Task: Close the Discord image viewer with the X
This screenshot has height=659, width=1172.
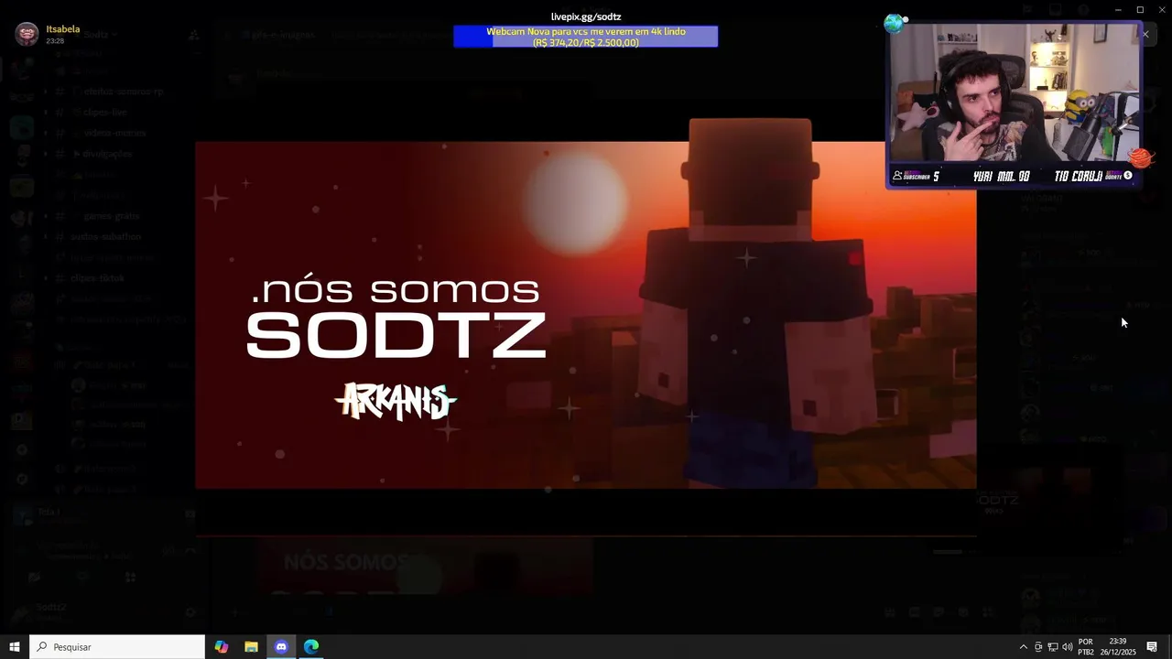Action: coord(1145,35)
